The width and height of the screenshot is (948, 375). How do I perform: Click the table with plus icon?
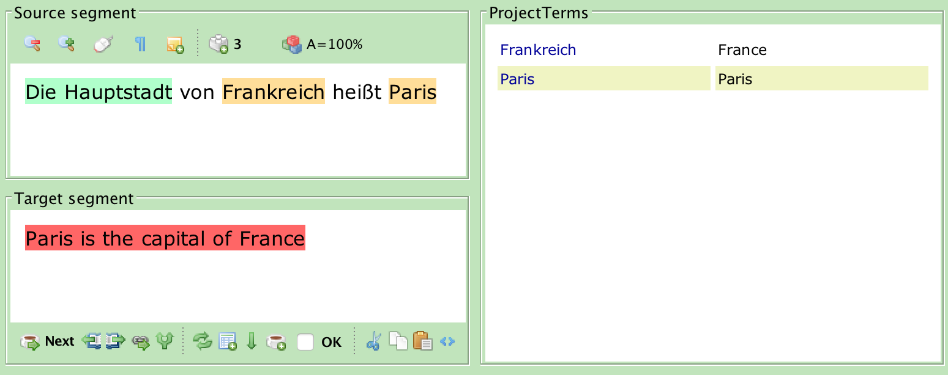click(228, 341)
